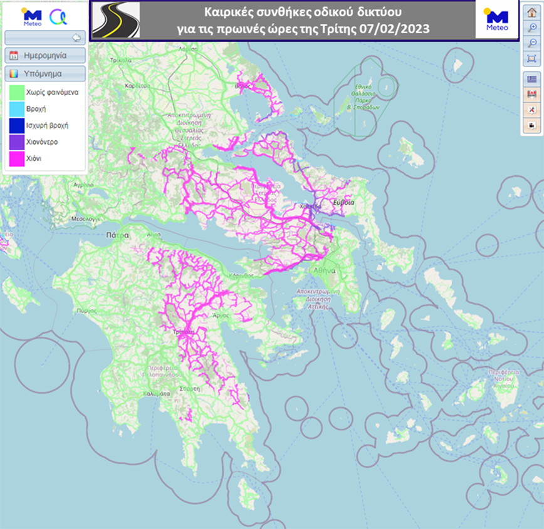Click the road image in the header banner
The image size is (544, 529).
115,21
